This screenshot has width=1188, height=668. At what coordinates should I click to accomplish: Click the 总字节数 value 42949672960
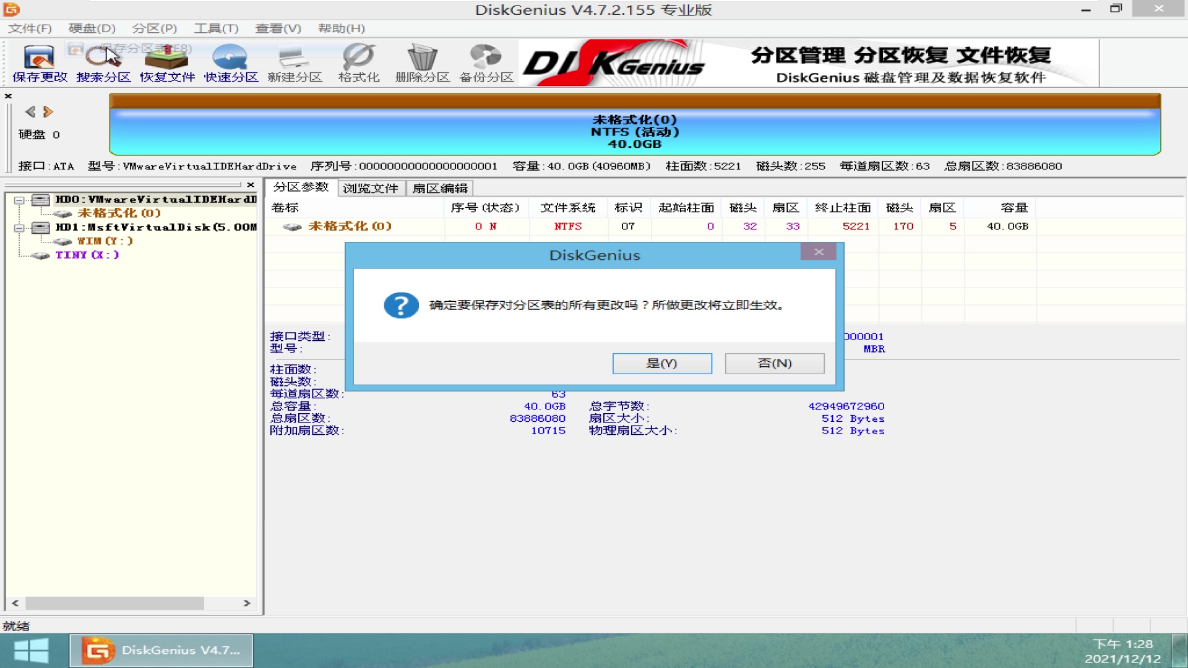coord(846,406)
